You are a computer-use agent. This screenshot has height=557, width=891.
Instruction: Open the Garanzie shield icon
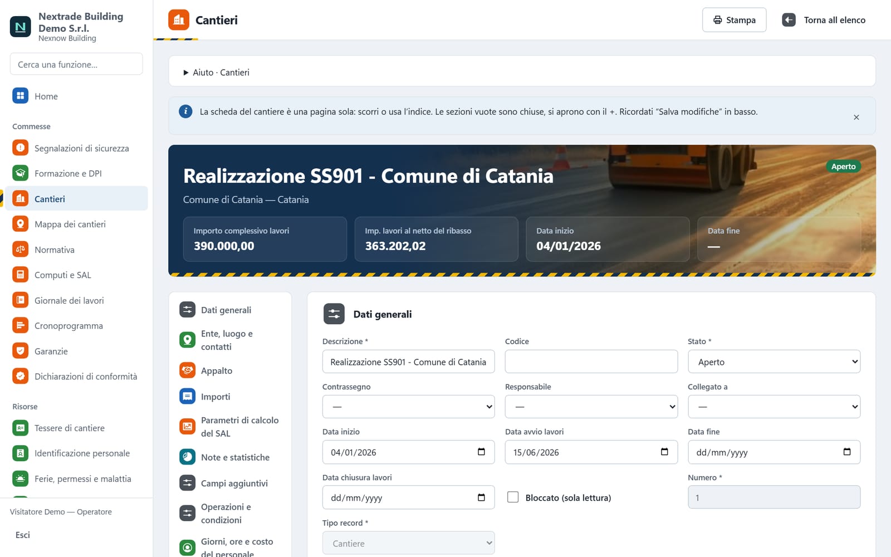[x=20, y=351]
